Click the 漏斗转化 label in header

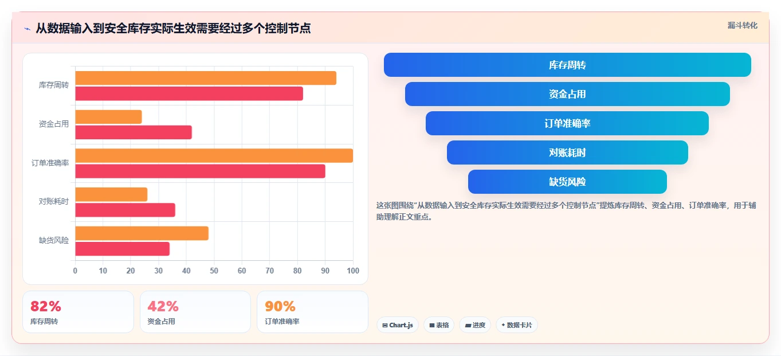(743, 26)
